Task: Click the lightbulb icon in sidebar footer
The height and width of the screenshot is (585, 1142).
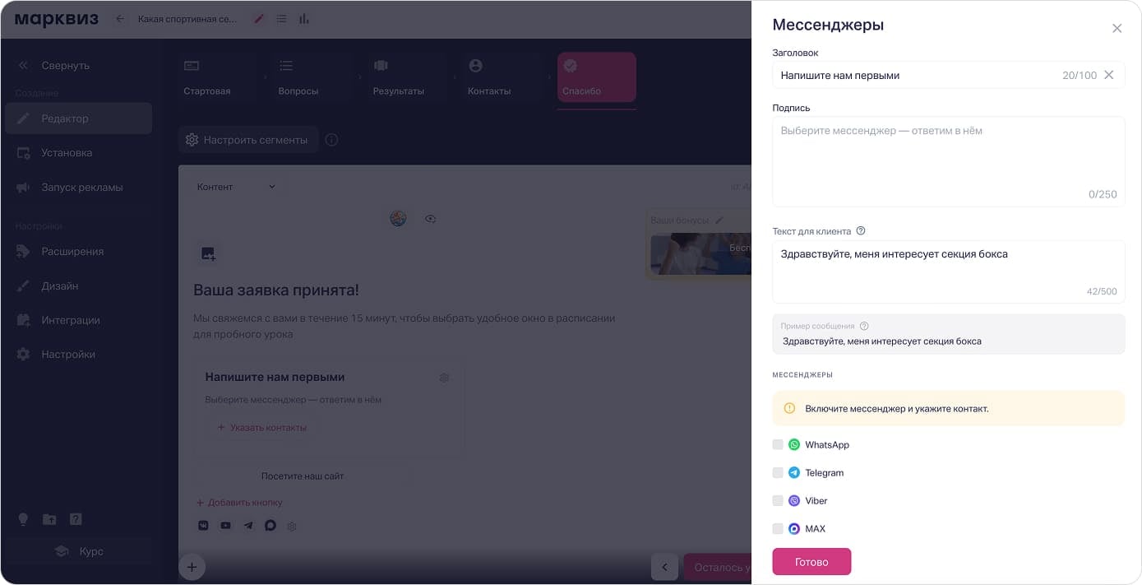Action: [23, 519]
